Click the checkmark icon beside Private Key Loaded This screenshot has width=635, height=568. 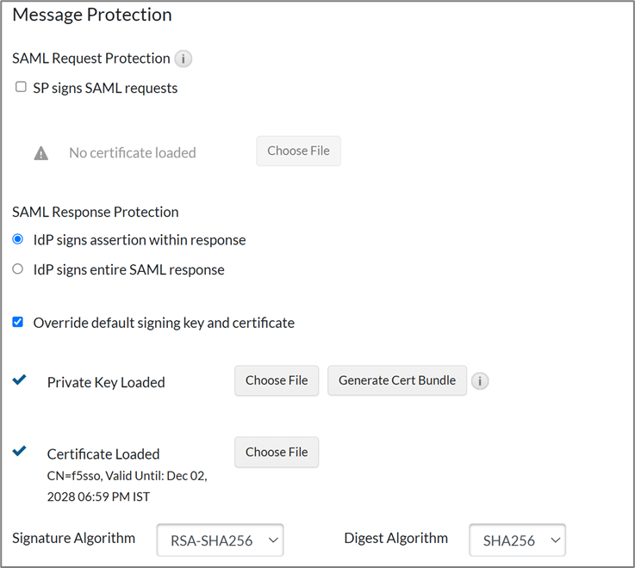(20, 380)
